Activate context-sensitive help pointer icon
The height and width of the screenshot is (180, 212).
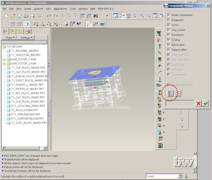(x=79, y=24)
